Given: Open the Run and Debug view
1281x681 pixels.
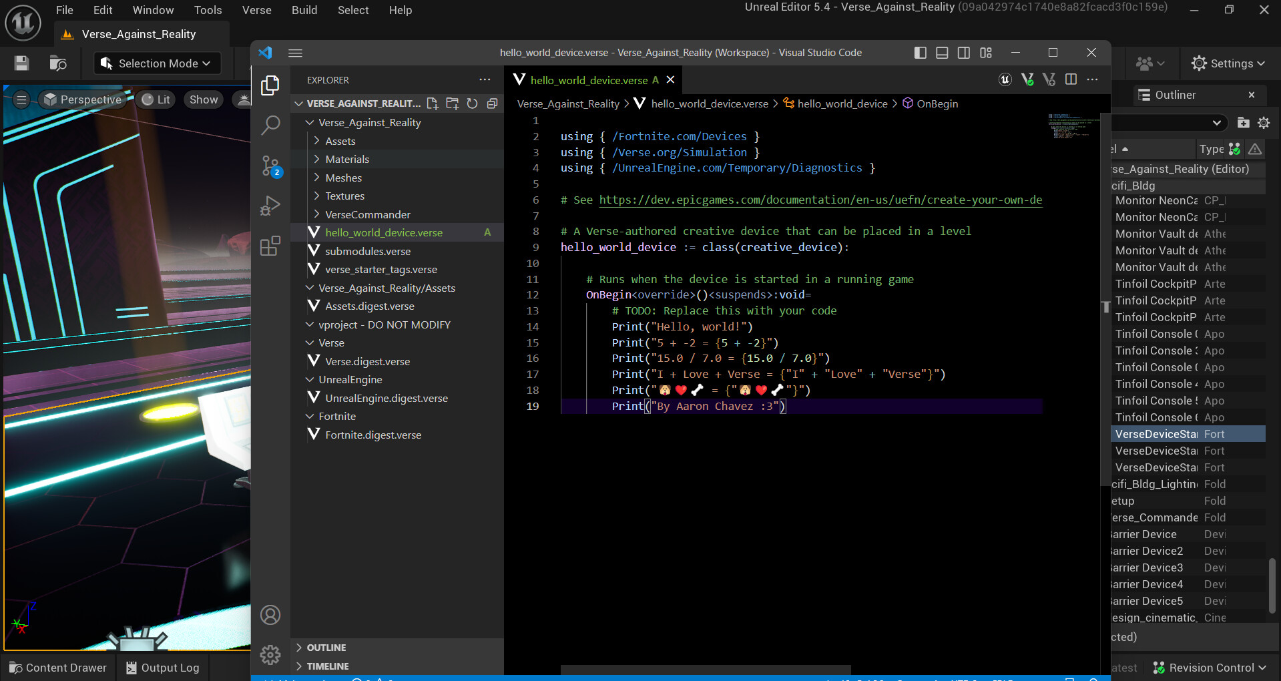Looking at the screenshot, I should (270, 206).
